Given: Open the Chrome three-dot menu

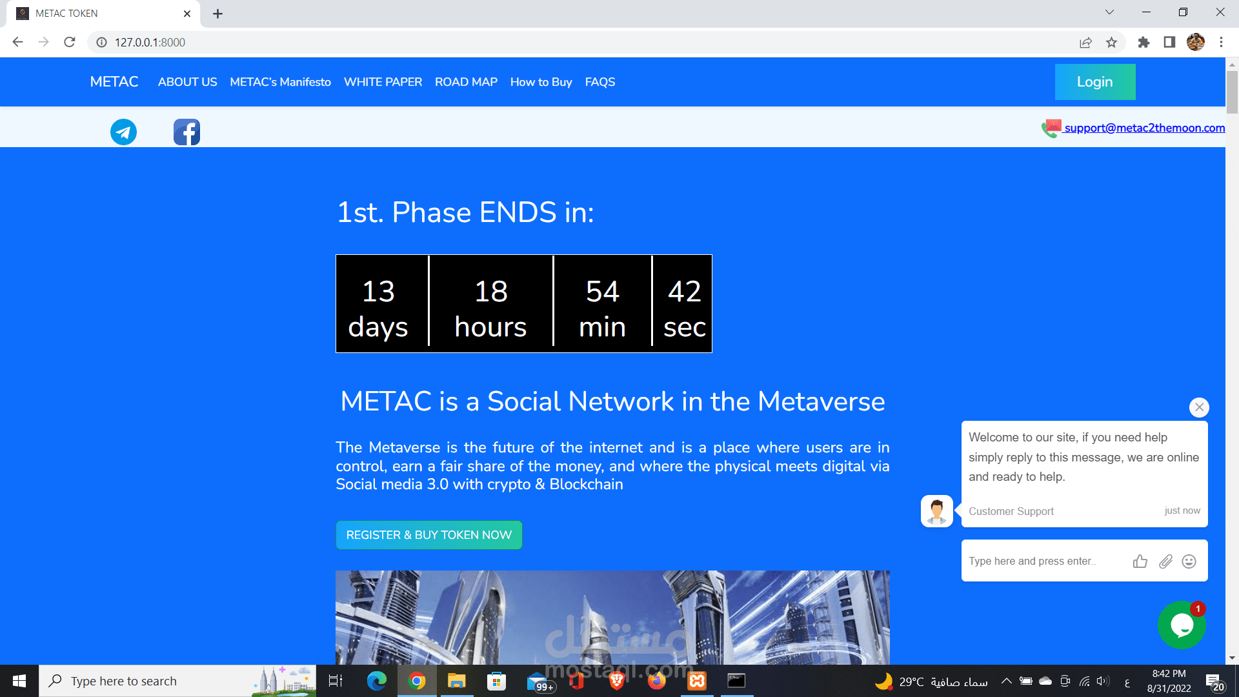Looking at the screenshot, I should coord(1221,42).
